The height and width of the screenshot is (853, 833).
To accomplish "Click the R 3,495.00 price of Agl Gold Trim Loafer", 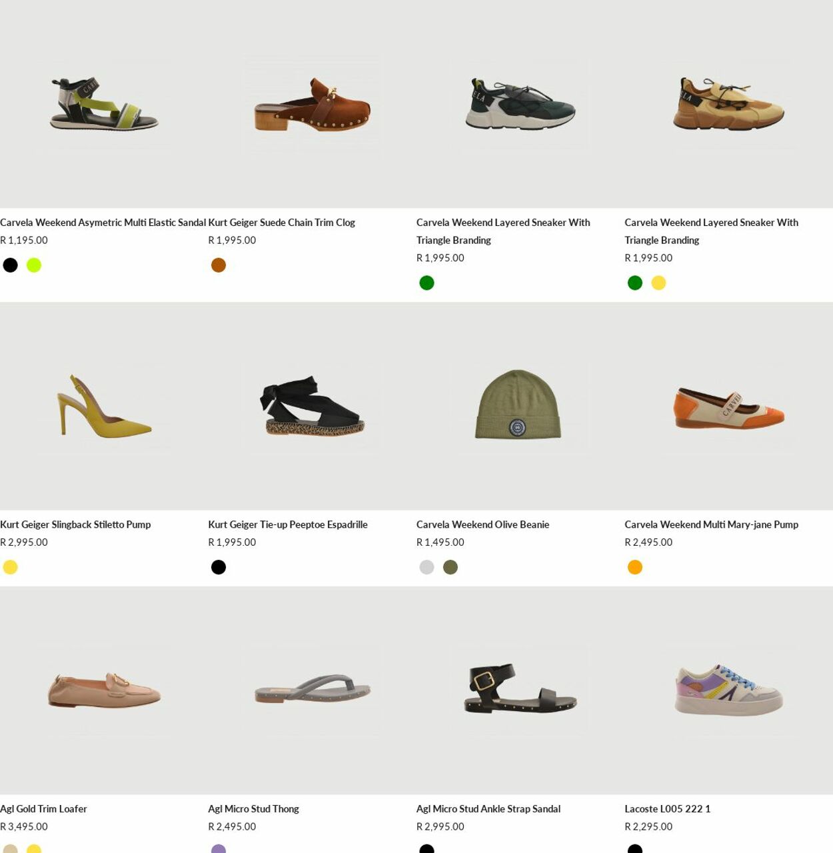I will click(x=24, y=827).
